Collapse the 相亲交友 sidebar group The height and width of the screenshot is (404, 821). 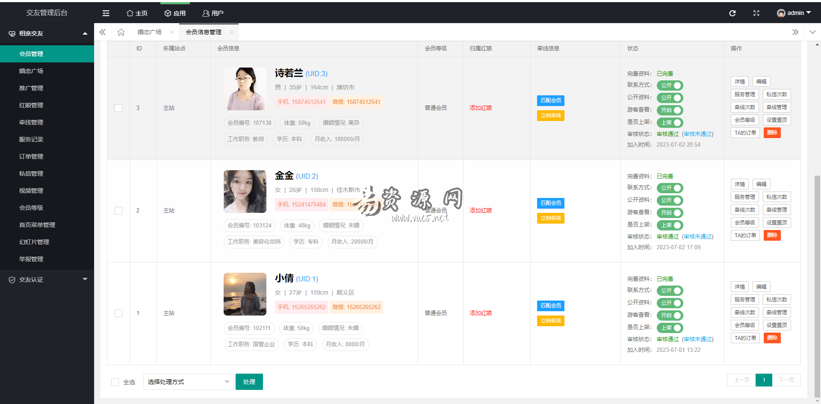pyautogui.click(x=47, y=33)
